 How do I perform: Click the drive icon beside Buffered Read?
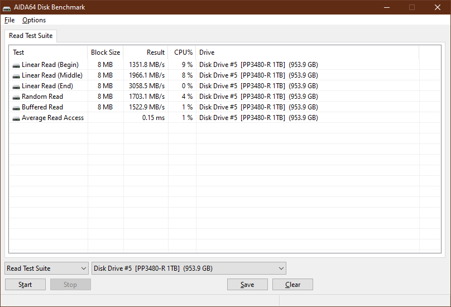coord(16,108)
